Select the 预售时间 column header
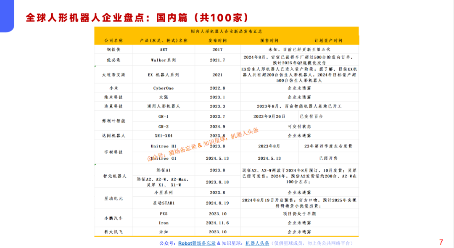This screenshot has height=248, width=454. click(x=269, y=40)
